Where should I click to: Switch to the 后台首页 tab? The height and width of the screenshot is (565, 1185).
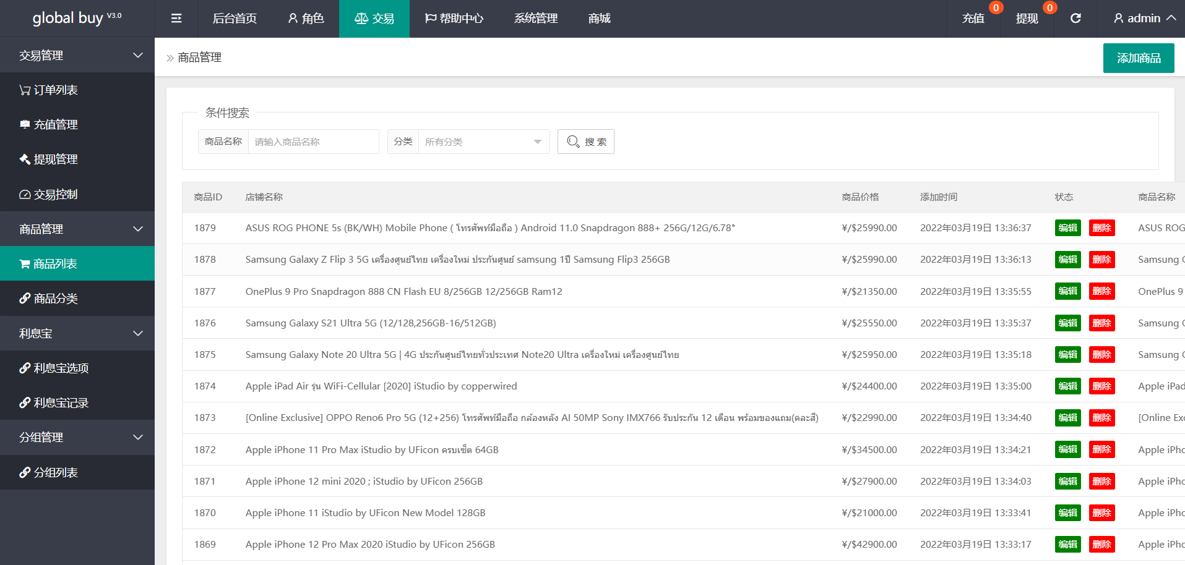pos(235,19)
